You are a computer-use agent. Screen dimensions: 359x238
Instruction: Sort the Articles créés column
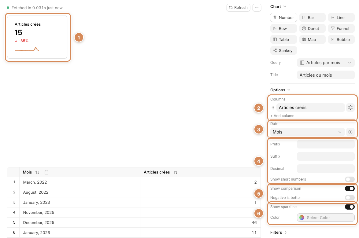(x=176, y=172)
